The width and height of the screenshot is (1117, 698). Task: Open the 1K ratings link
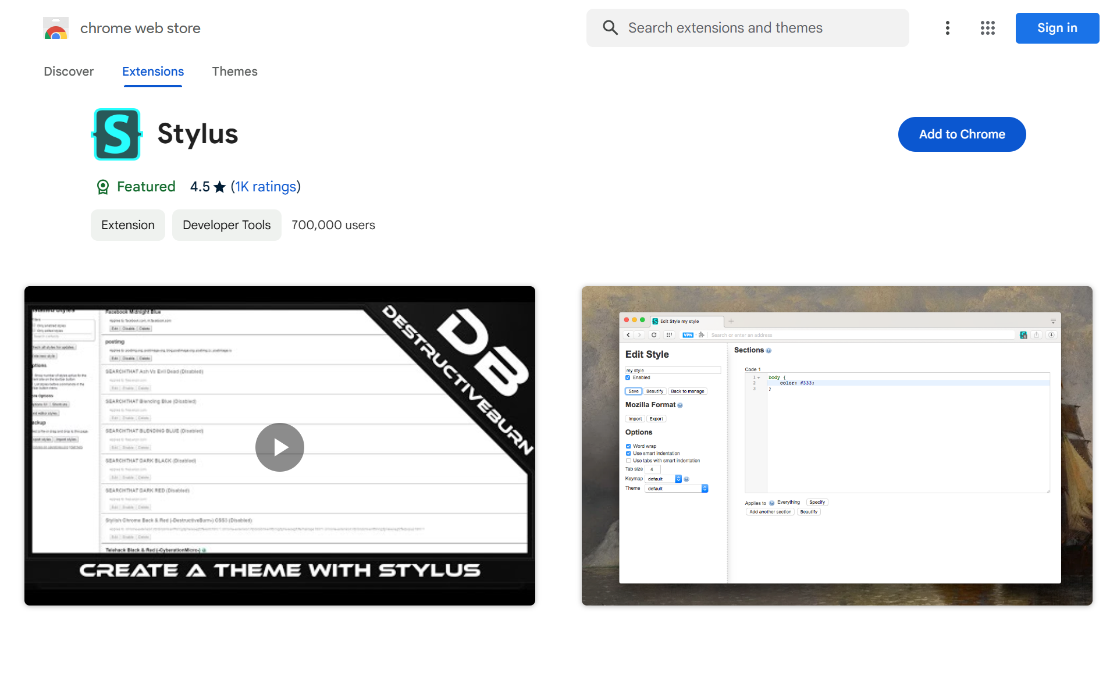[x=266, y=187]
